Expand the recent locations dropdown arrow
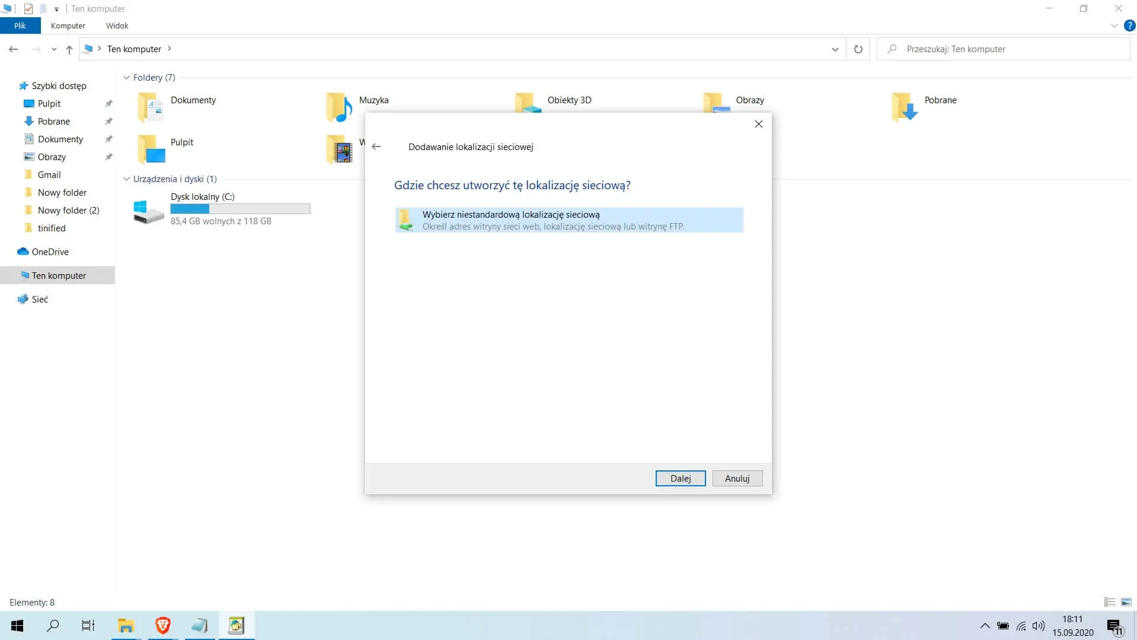The image size is (1137, 640). click(54, 50)
